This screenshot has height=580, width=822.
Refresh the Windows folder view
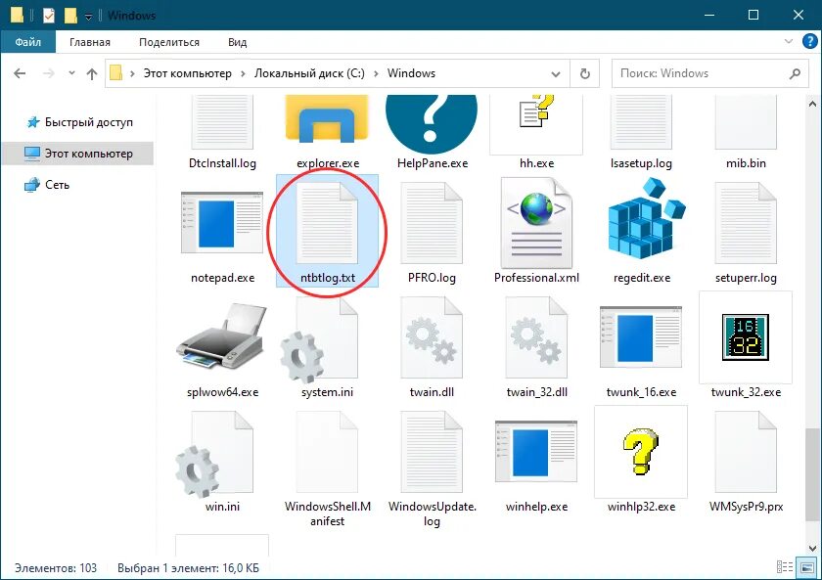584,74
